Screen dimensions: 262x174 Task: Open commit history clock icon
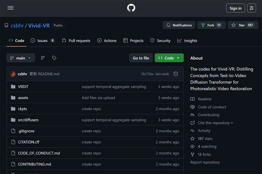[x=175, y=74]
